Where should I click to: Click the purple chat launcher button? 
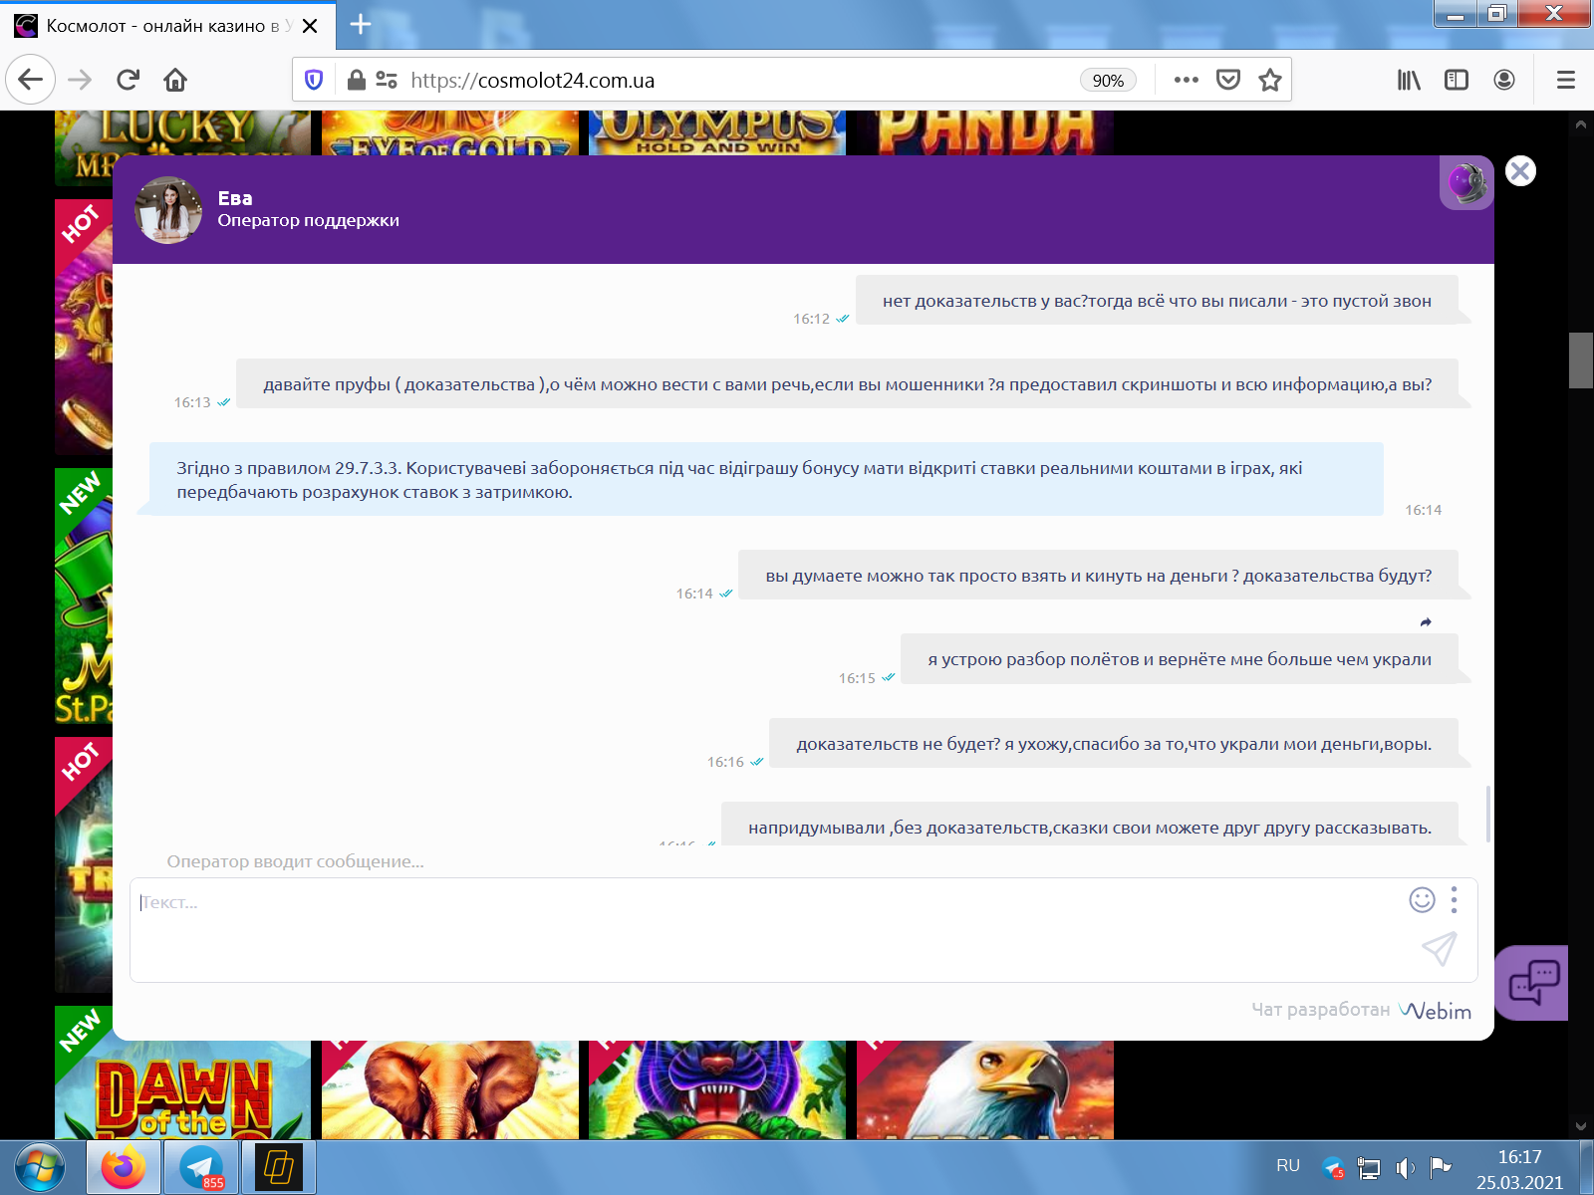pyautogui.click(x=1532, y=983)
